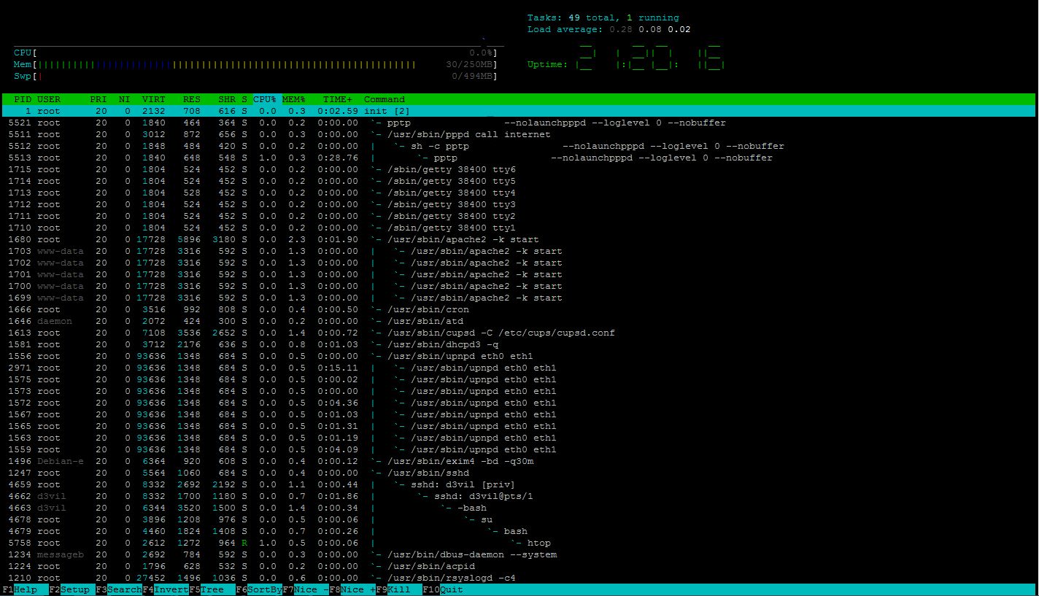Sort by the TIME+ column header

click(338, 99)
